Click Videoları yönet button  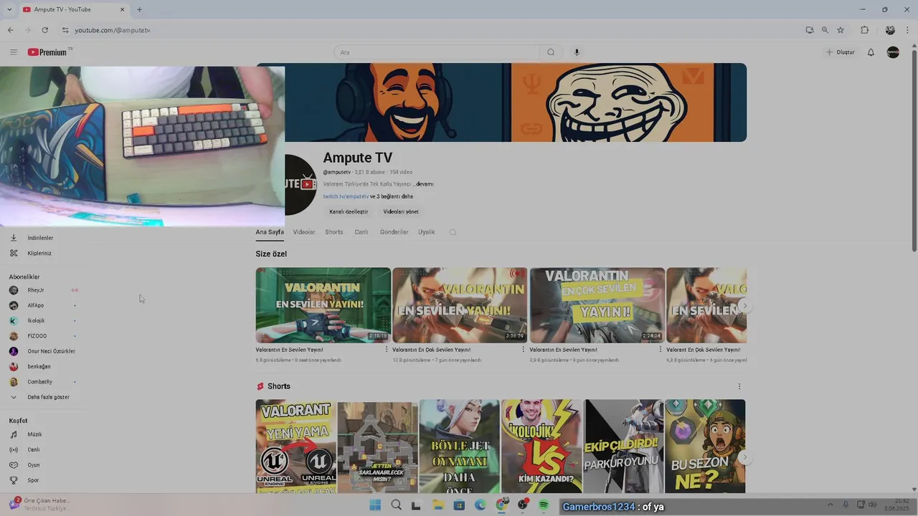click(x=401, y=211)
